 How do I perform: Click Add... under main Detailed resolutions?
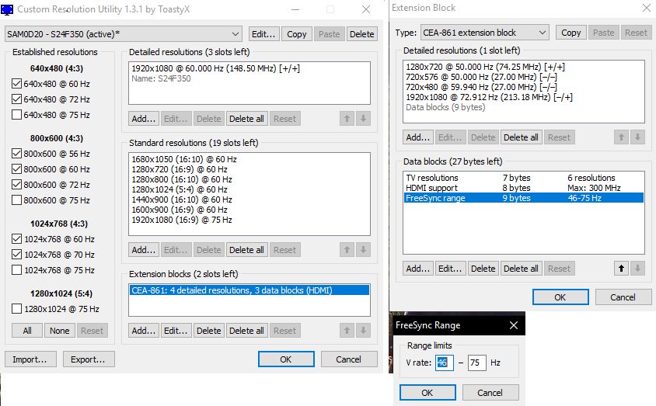144,119
